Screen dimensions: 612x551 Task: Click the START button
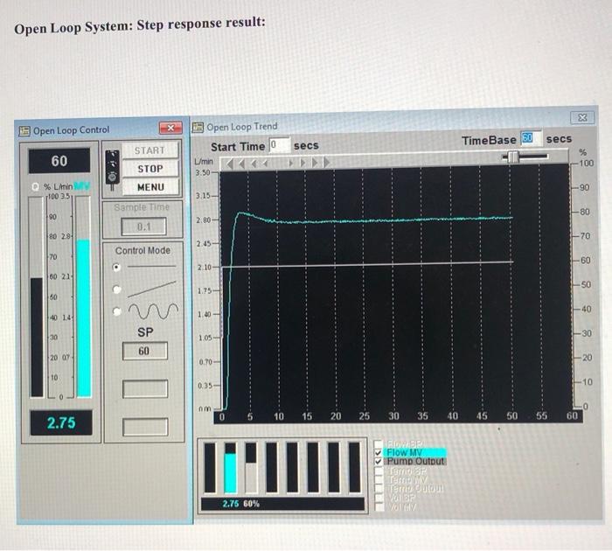pos(150,150)
